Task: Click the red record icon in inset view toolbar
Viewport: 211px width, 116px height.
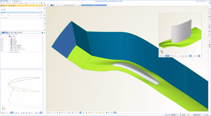Action: (182, 56)
